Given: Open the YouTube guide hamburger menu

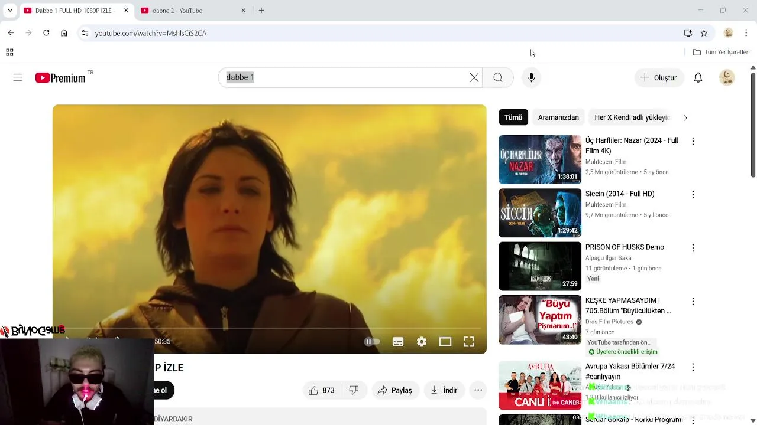Looking at the screenshot, I should pos(18,77).
